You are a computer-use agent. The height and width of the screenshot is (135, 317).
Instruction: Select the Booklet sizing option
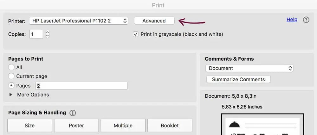coord(170,126)
